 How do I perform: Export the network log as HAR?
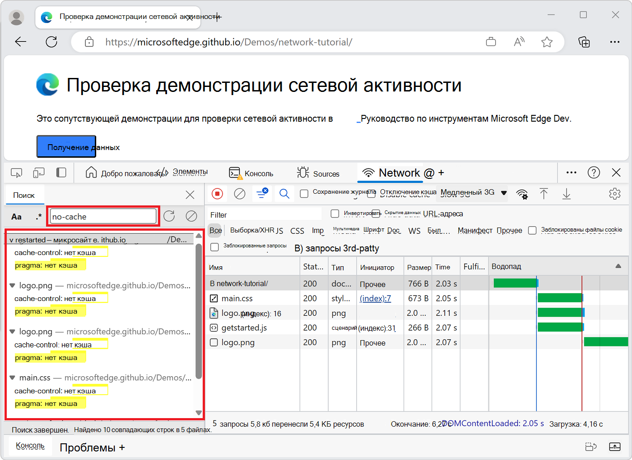[x=566, y=194]
